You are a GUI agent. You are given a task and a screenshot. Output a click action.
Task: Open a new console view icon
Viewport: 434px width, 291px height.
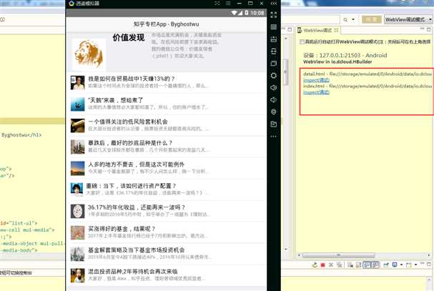click(x=409, y=265)
